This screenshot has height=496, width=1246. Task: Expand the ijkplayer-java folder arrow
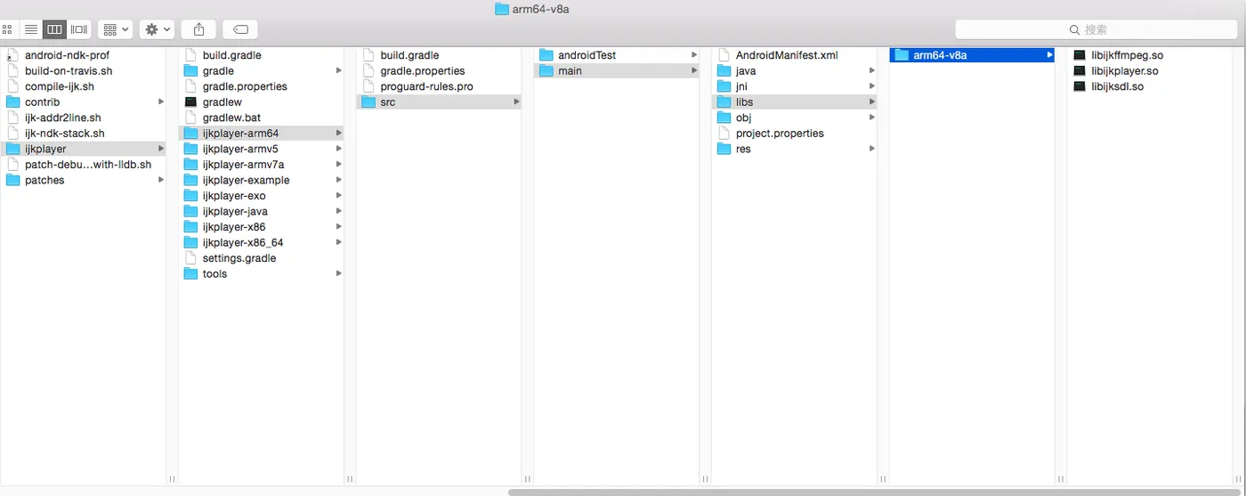(x=339, y=211)
